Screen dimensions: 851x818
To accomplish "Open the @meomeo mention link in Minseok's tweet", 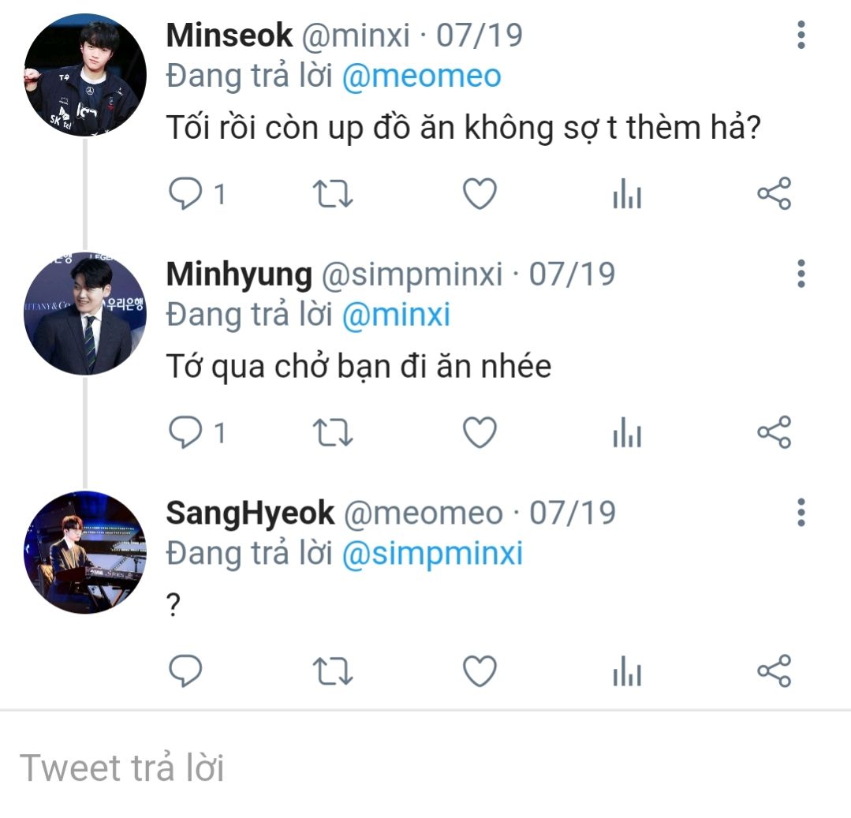I will (x=422, y=77).
